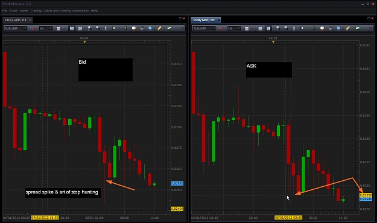Zoom out with the second magnifier on the Bid chart
This screenshot has height=223, width=377.
coord(98,28)
